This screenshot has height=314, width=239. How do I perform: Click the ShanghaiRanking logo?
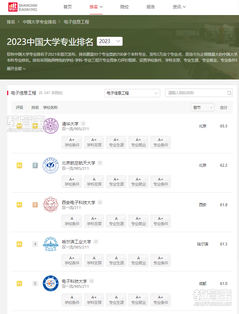23,7
